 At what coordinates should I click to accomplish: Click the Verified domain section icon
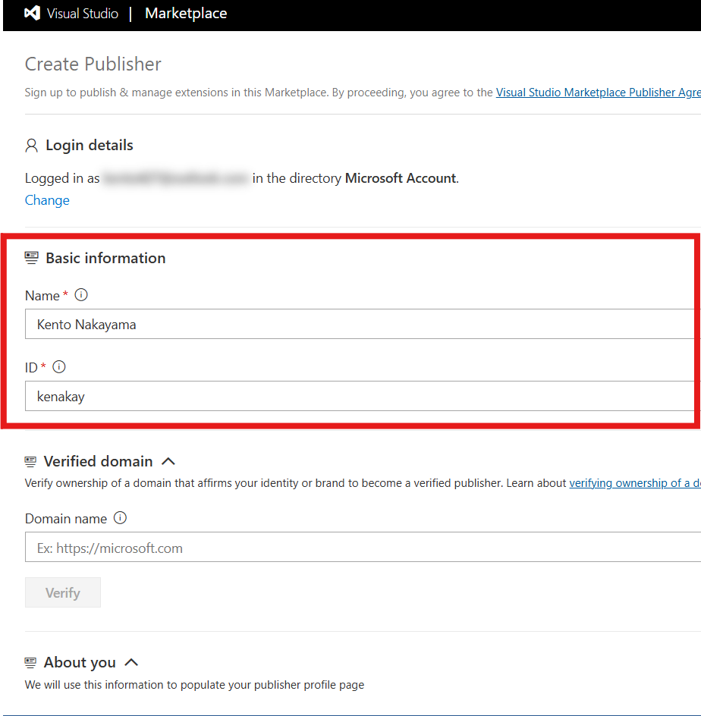point(30,461)
